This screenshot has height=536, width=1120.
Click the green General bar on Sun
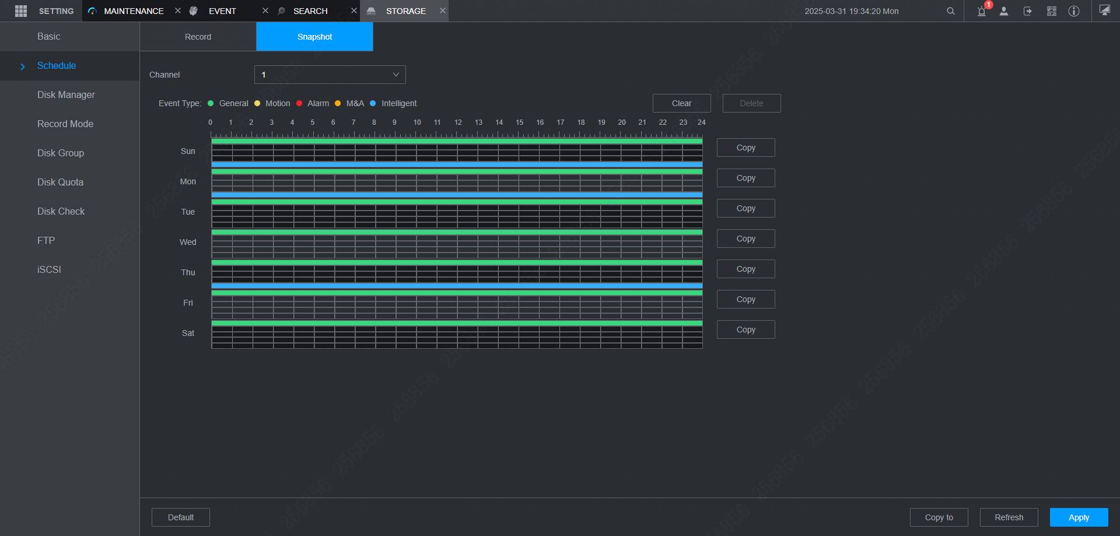(457, 141)
